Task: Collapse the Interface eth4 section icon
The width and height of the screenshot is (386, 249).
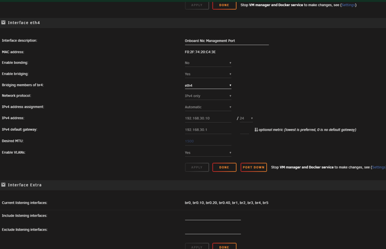Action: 3,22
